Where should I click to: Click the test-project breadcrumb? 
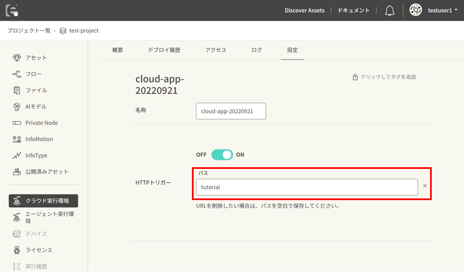84,31
